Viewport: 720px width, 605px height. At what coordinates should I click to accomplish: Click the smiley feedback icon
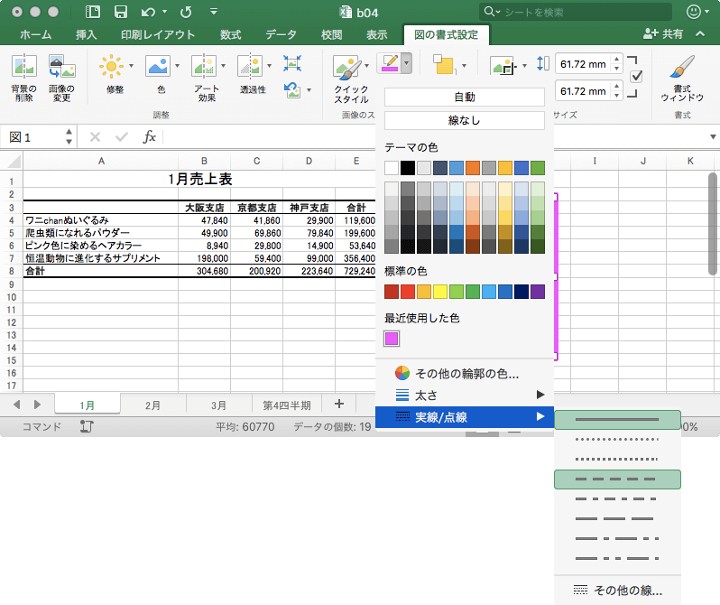[693, 12]
